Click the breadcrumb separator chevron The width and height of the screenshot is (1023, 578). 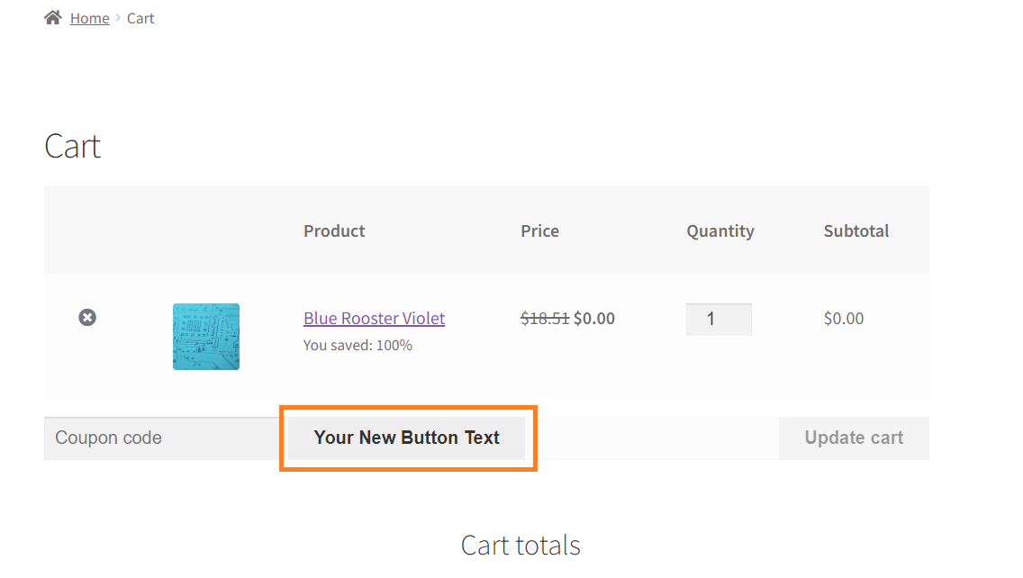pyautogui.click(x=118, y=18)
